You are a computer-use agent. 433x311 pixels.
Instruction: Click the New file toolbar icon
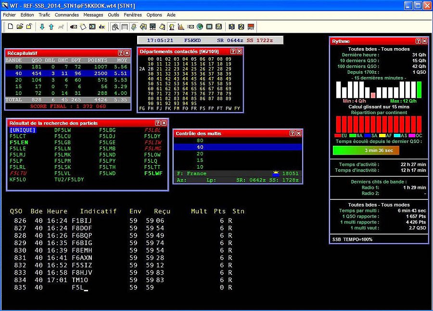coord(11,26)
